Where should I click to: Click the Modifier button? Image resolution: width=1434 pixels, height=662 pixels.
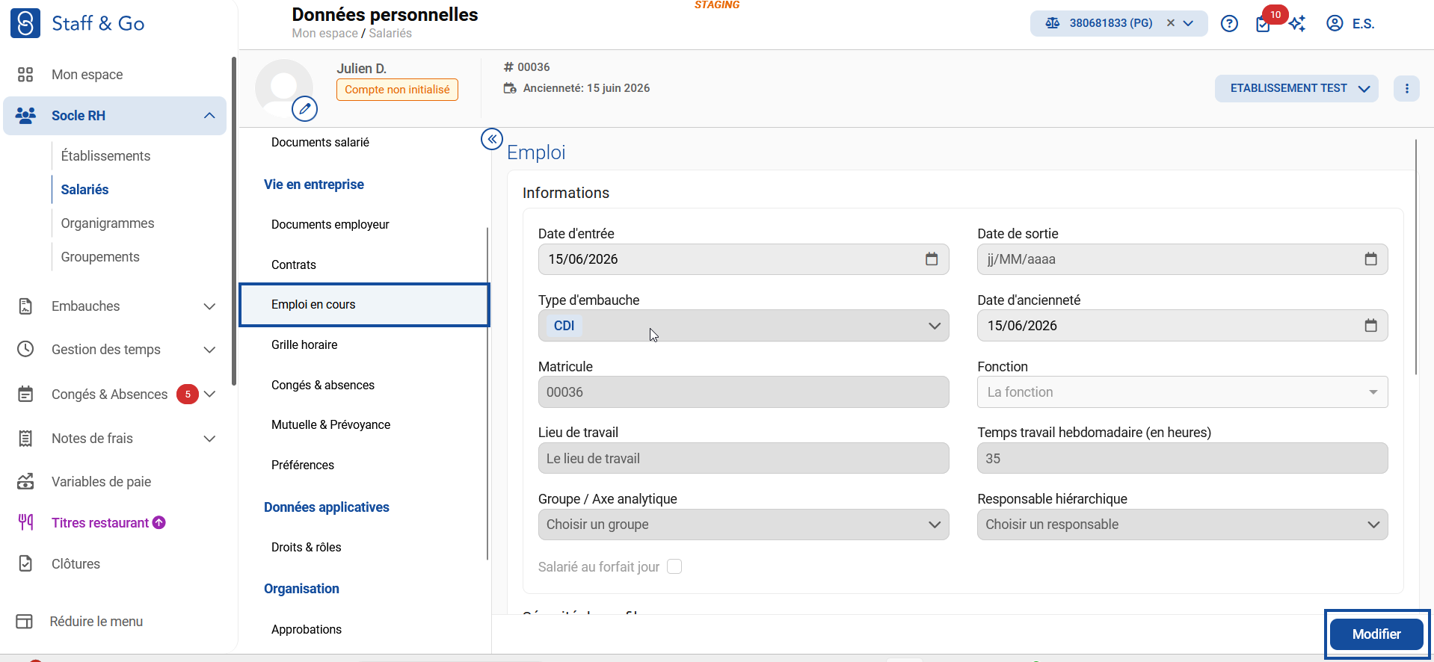(x=1376, y=634)
